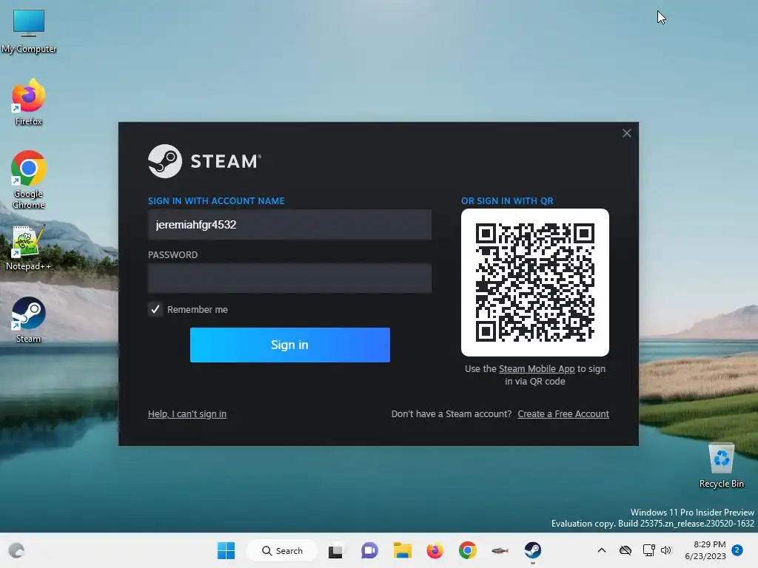
Task: Open the Windows Start menu
Action: click(226, 550)
